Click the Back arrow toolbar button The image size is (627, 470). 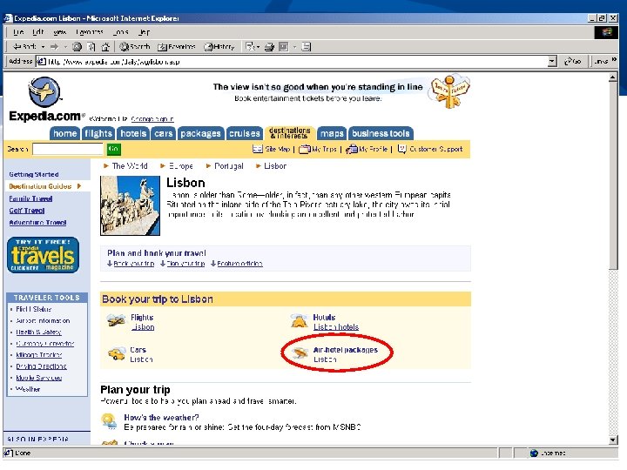tap(24, 47)
